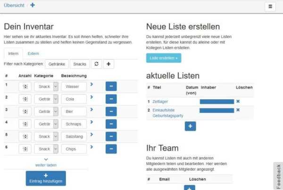Adjust the Anzahl stepper for Schnaps
Image resolution: width=283 pixels, height=190 pixels.
pos(25,124)
